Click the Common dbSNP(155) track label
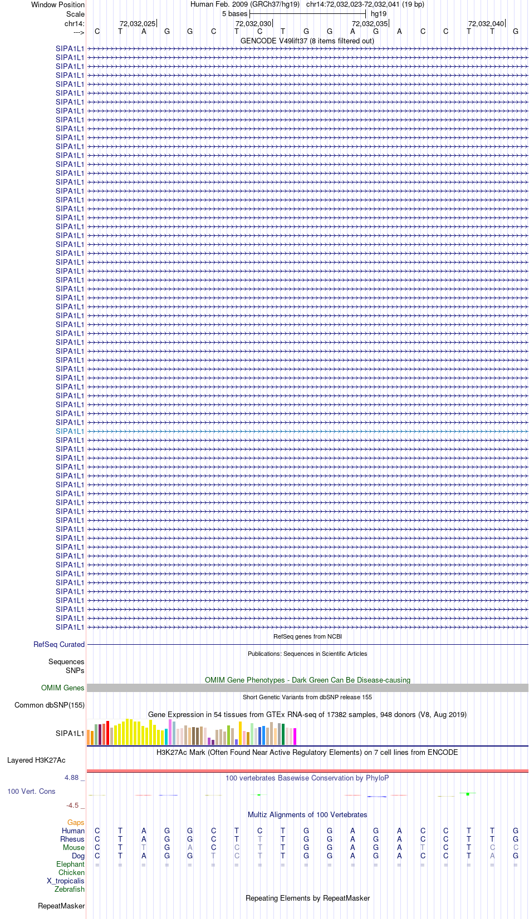The height and width of the screenshot is (919, 529). point(50,705)
